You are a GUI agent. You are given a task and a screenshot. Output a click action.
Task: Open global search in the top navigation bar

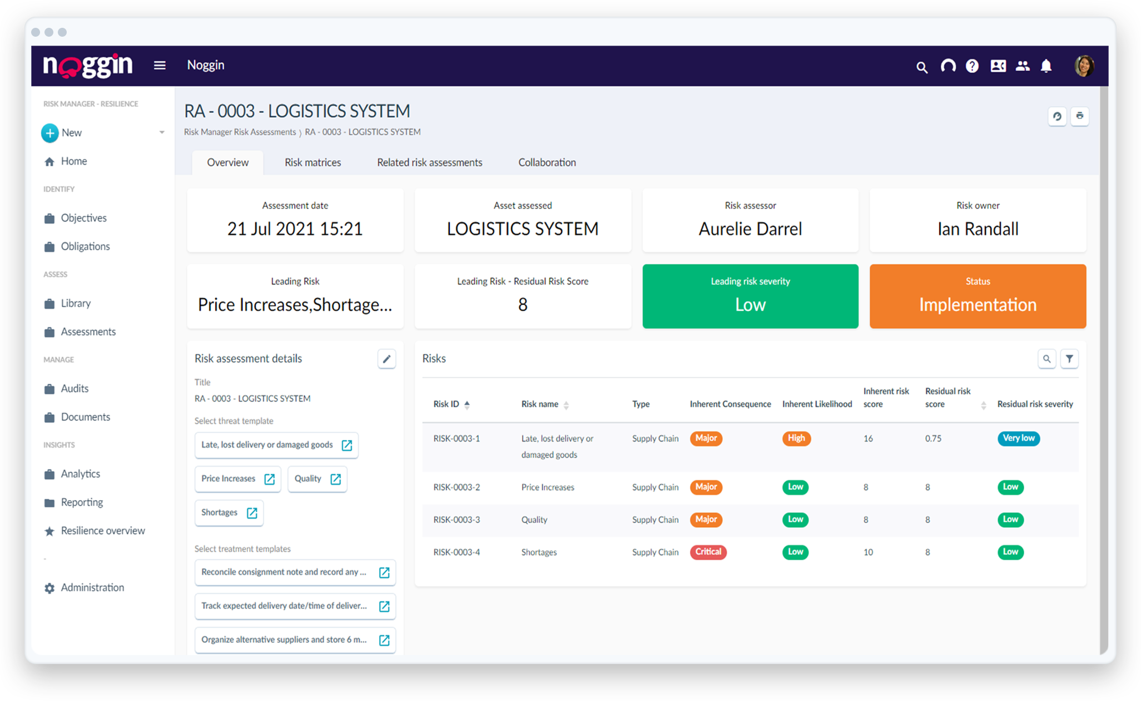tap(921, 66)
